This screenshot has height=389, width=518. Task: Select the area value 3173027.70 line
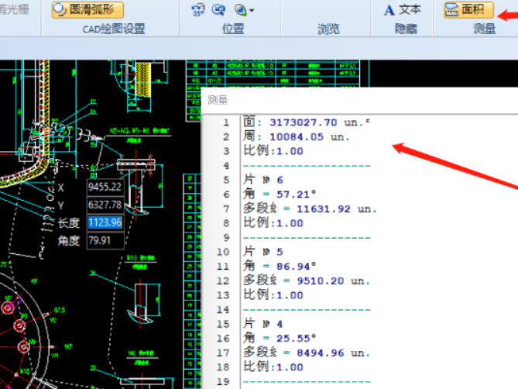click(x=307, y=122)
